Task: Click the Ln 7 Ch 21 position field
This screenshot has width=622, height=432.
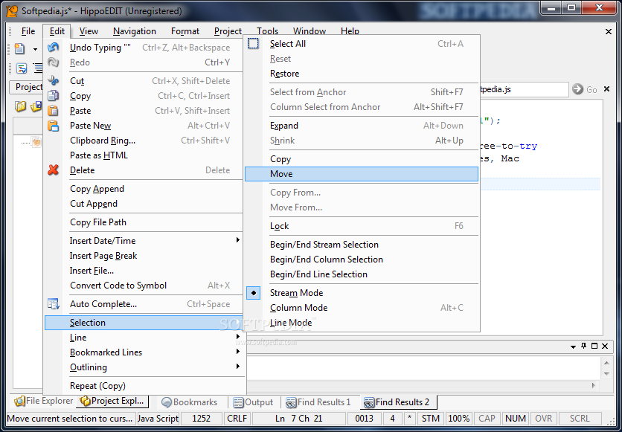Action: pos(298,419)
